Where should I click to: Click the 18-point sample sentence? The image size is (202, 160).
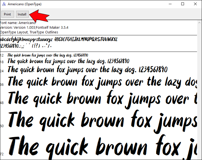[x=68, y=61]
